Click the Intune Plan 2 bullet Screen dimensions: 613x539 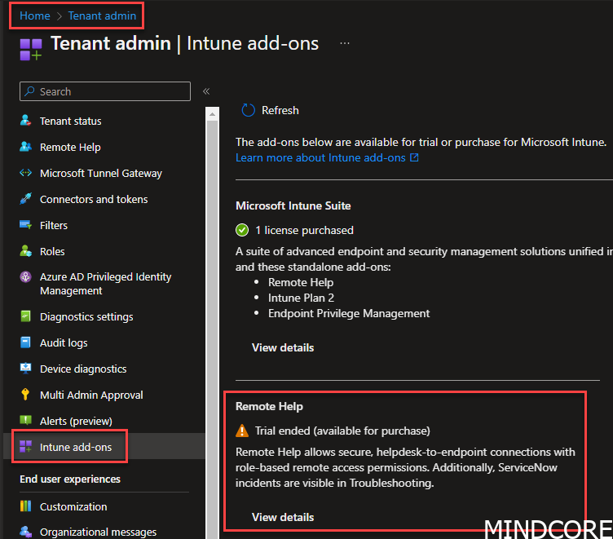coord(301,298)
